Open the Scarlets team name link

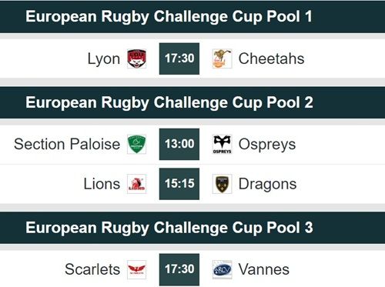(x=92, y=269)
